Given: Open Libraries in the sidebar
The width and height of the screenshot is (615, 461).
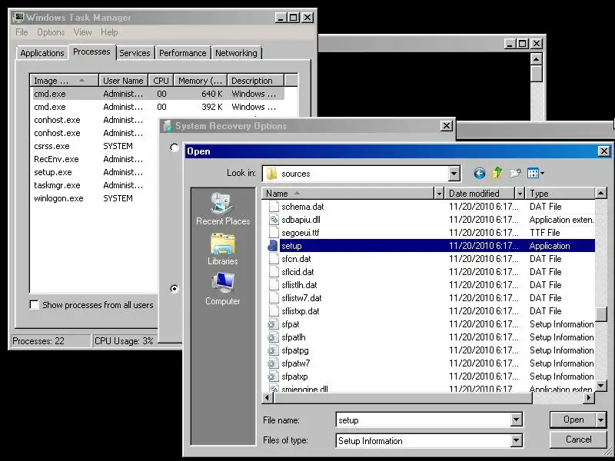Looking at the screenshot, I should [x=223, y=249].
